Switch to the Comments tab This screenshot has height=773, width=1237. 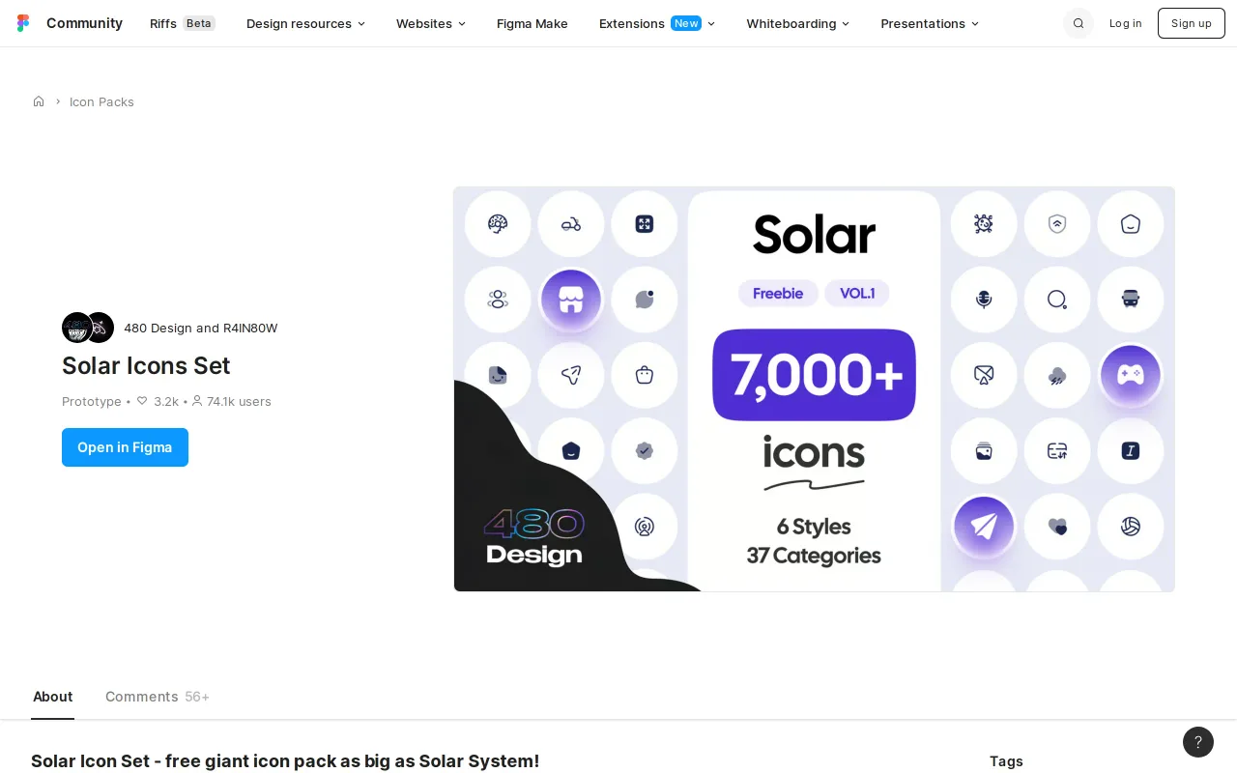(158, 697)
